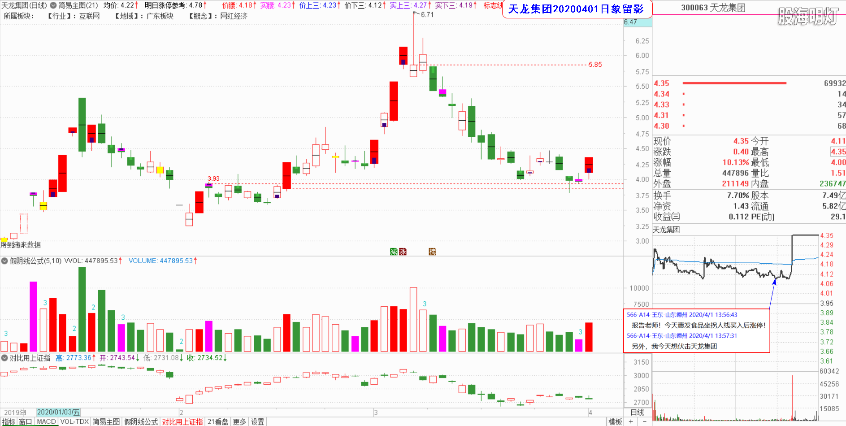Click the 3.93 price line label
The height and width of the screenshot is (426, 846).
[213, 178]
